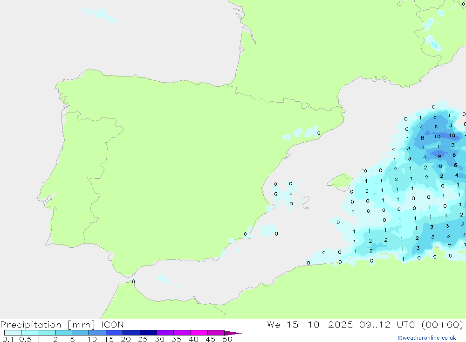
Task: Click the '50' scale label
Action: pyautogui.click(x=227, y=339)
